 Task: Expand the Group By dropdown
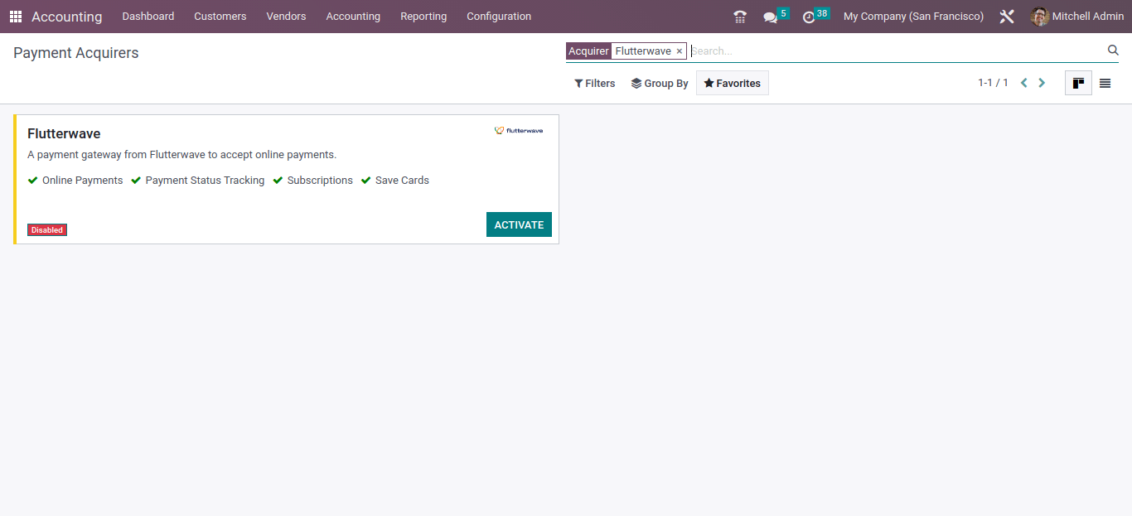point(660,84)
